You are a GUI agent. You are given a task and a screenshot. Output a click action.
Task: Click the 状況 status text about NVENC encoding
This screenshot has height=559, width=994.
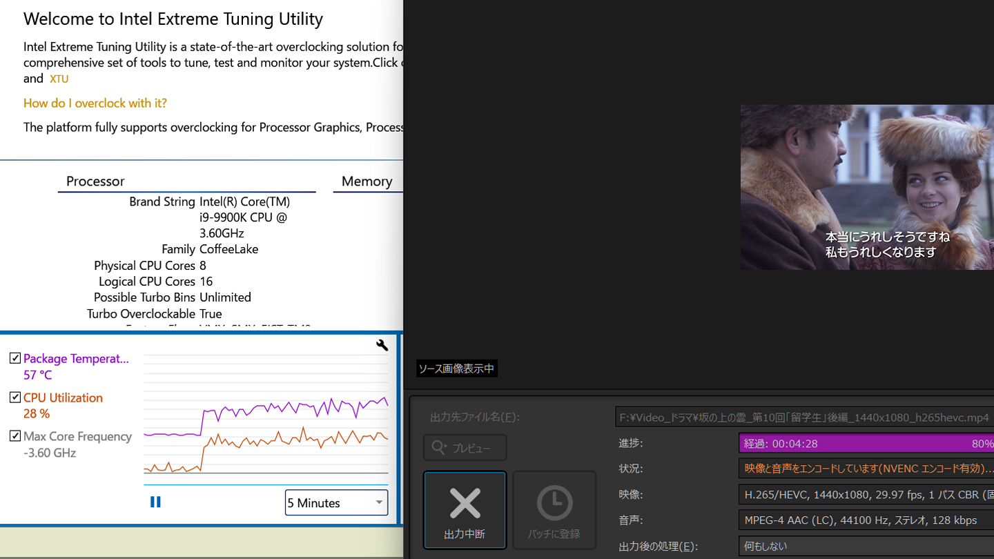[x=866, y=469]
